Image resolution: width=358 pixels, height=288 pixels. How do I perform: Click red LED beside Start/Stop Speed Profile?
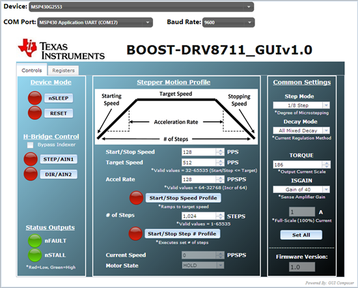tap(136, 197)
